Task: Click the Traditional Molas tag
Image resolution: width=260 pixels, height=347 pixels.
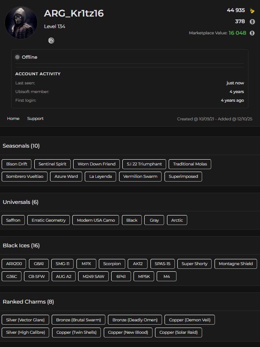Action: 190,164
